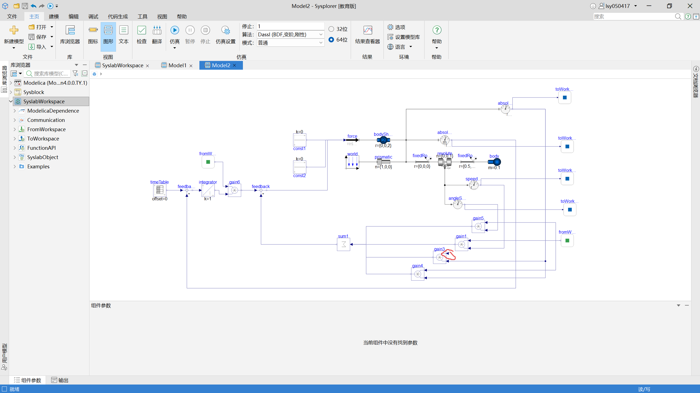Click the filter icon in library browser

pyautogui.click(x=75, y=74)
